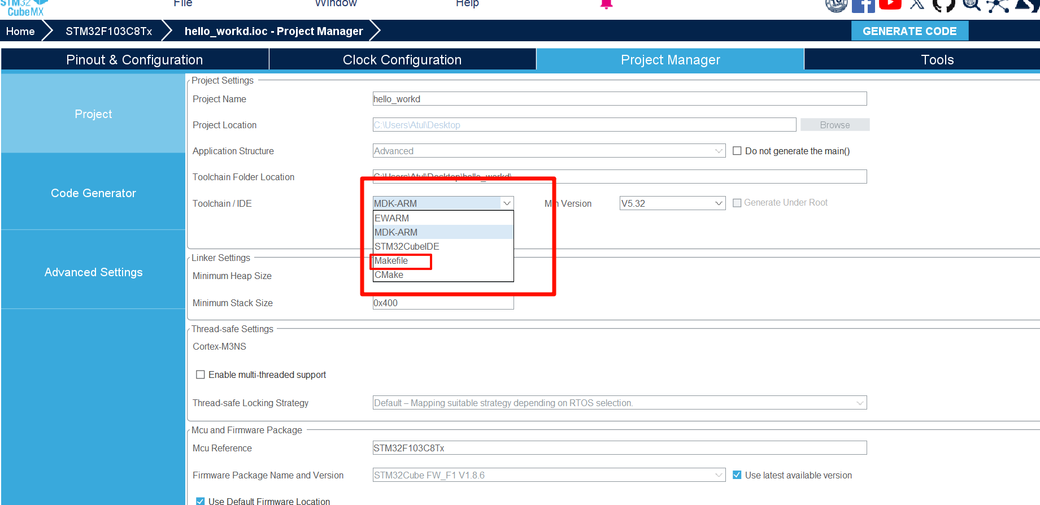Switch to Pinout & Configuration tab

point(134,60)
